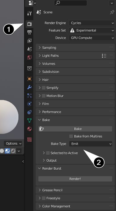Open the Bake Type Emit dropdown
Screen dimensions: 116x211
tap(91, 144)
